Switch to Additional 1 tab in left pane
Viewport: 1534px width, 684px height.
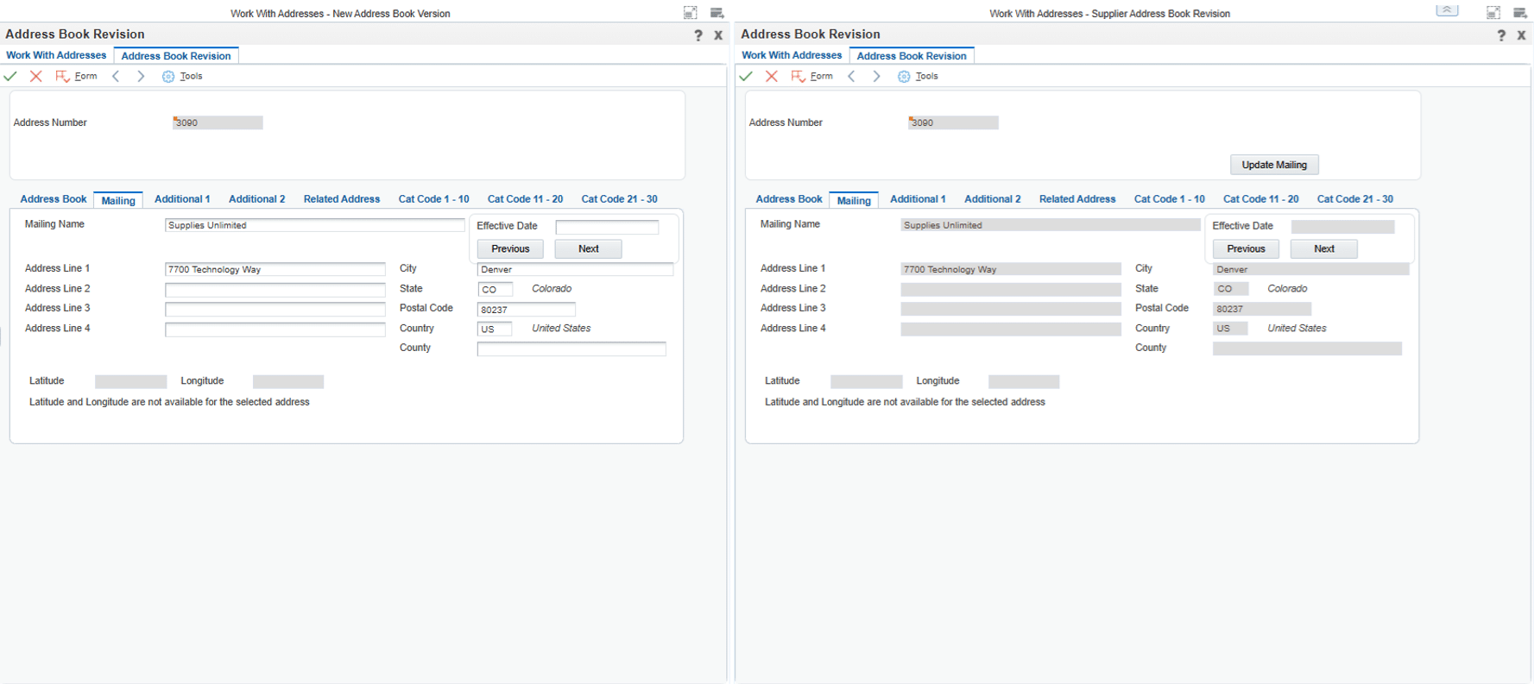[182, 199]
